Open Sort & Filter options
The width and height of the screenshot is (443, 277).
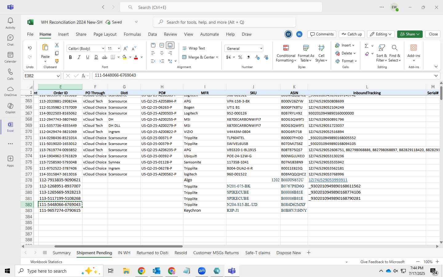381,53
